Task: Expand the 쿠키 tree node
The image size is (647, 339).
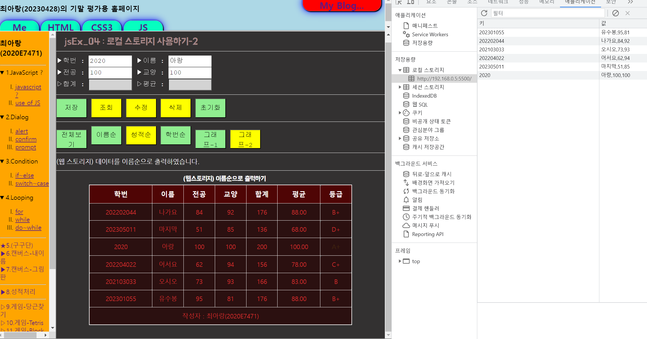Action: pos(400,113)
